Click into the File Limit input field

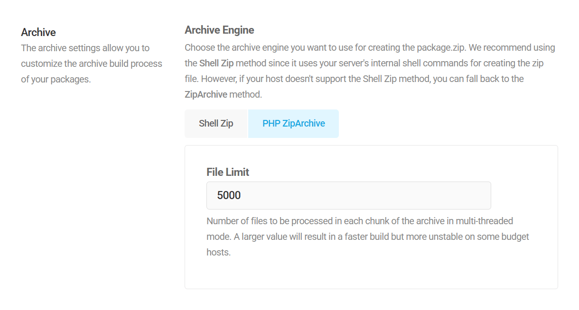pos(348,195)
